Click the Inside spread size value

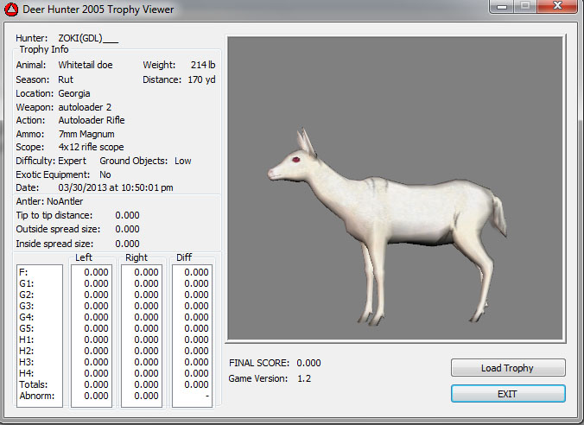pos(127,244)
